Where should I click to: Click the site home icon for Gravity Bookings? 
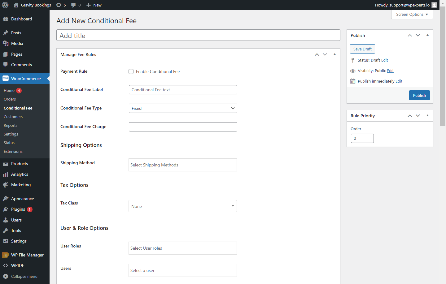click(x=16, y=5)
